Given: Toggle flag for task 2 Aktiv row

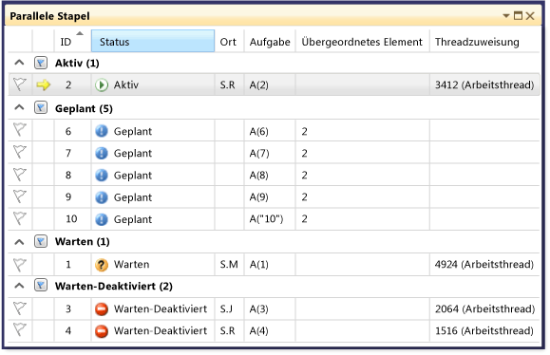Looking at the screenshot, I should tap(20, 84).
